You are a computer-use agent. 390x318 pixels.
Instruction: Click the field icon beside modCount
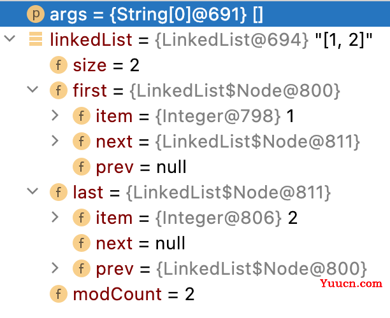pyautogui.click(x=59, y=294)
